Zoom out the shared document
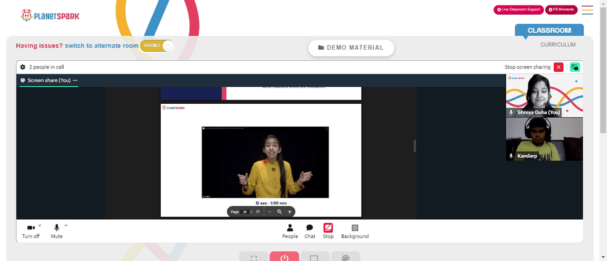Image resolution: width=607 pixels, height=261 pixels. [x=270, y=212]
